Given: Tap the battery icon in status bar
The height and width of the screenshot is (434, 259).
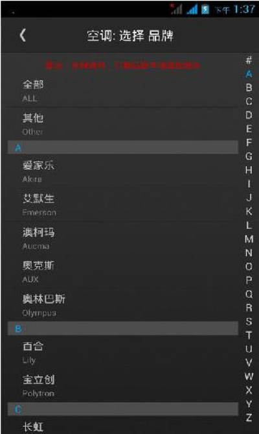Looking at the screenshot, I should click(205, 10).
